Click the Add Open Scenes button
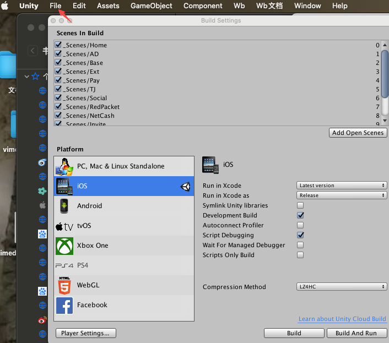This screenshot has height=343, width=389. [x=358, y=133]
